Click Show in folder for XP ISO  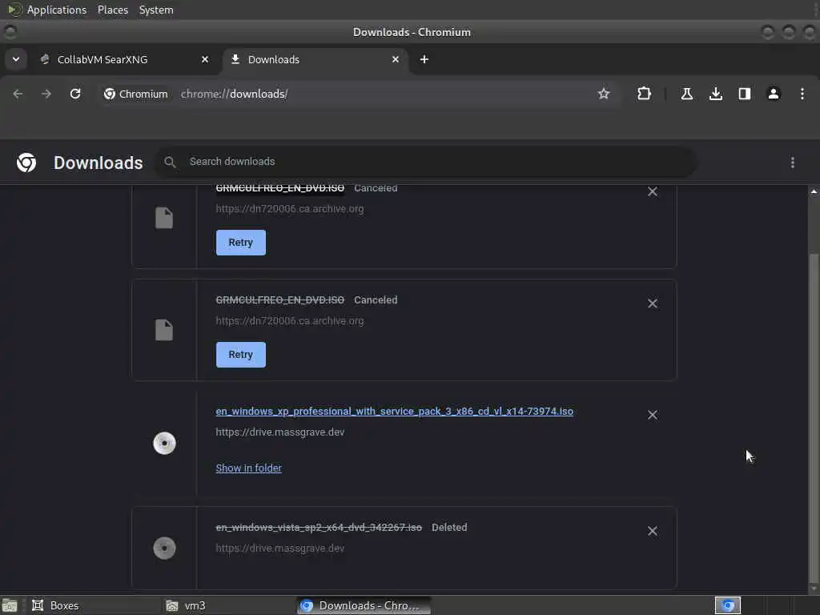click(x=248, y=468)
